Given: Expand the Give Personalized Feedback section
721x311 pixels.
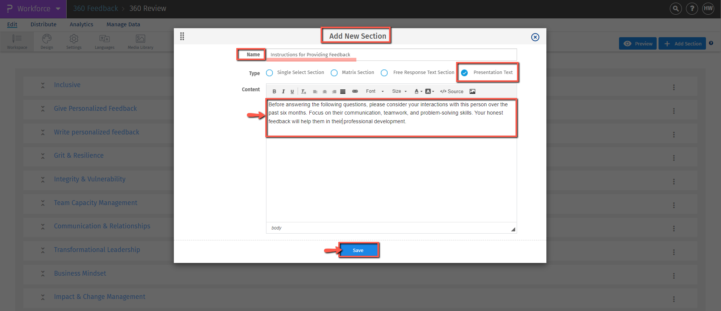Looking at the screenshot, I should tap(43, 109).
